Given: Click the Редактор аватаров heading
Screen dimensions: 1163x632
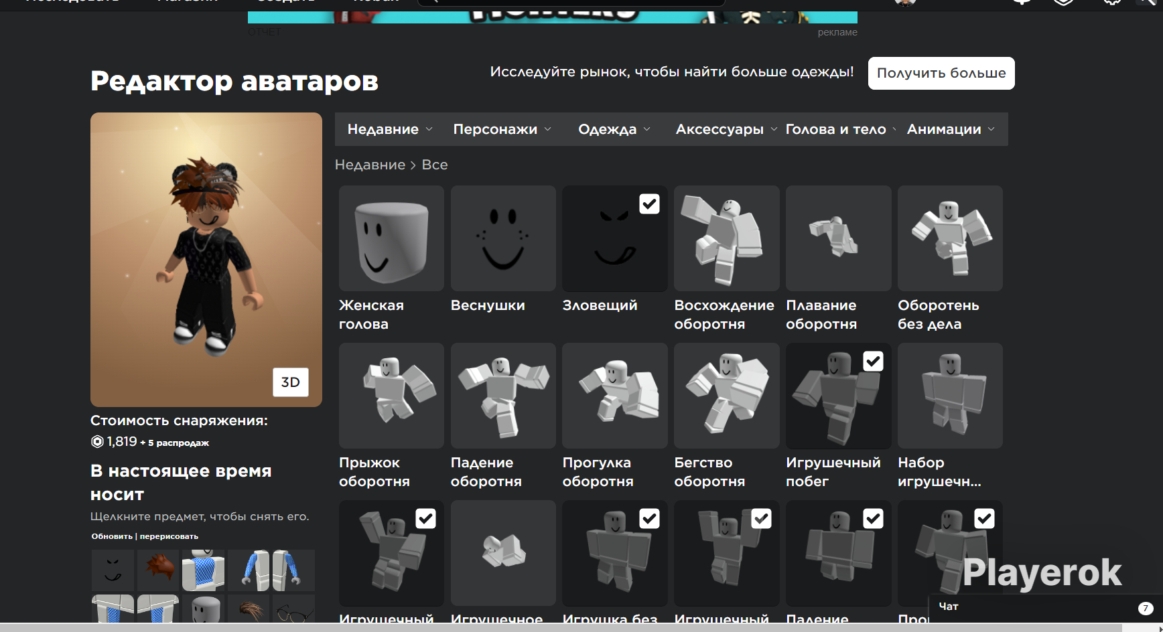Looking at the screenshot, I should tap(234, 81).
